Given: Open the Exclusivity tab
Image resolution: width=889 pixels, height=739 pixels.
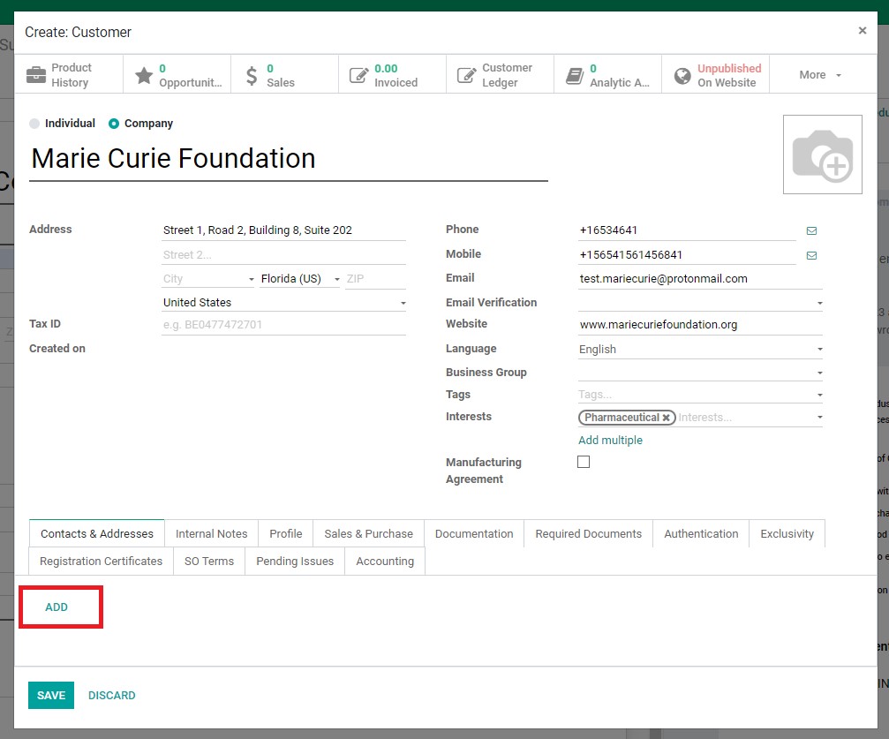Looking at the screenshot, I should (787, 533).
